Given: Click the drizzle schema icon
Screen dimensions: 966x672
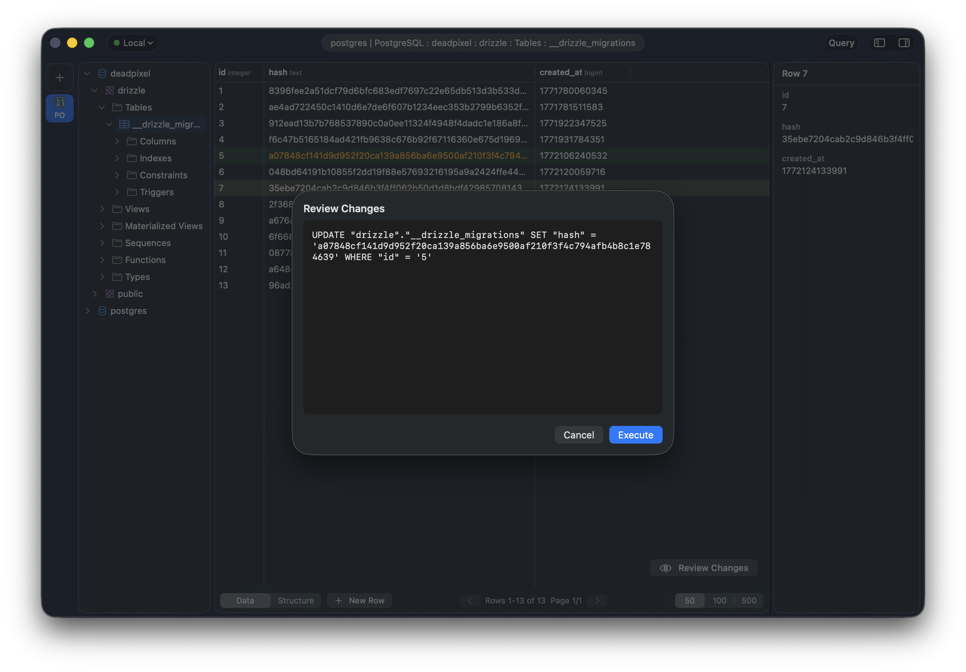Looking at the screenshot, I should click(x=109, y=90).
